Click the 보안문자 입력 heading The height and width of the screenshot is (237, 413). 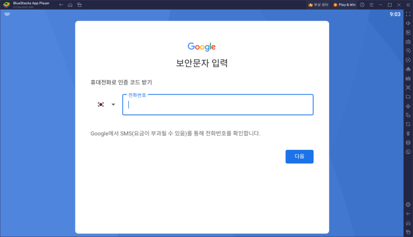202,63
